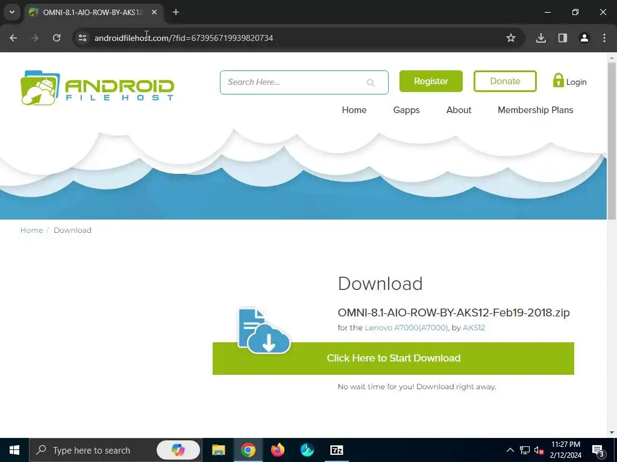Show hidden tray icons chevron
The height and width of the screenshot is (462, 617).
coord(510,450)
